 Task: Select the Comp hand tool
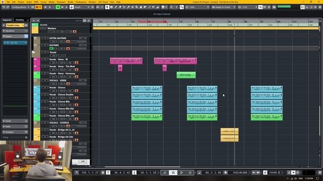(141, 7)
